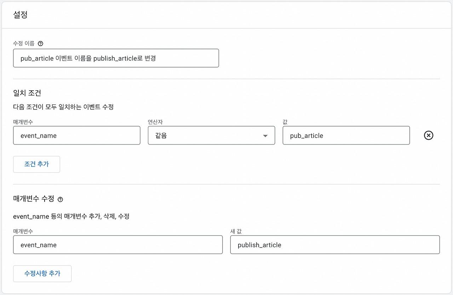Click the 새 값 field containing publish_article
The image size is (453, 295).
pos(335,244)
